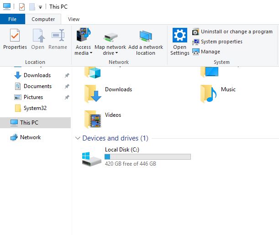The width and height of the screenshot is (279, 235).
Task: Click the This PC title bar icon
Action: click(x=7, y=7)
